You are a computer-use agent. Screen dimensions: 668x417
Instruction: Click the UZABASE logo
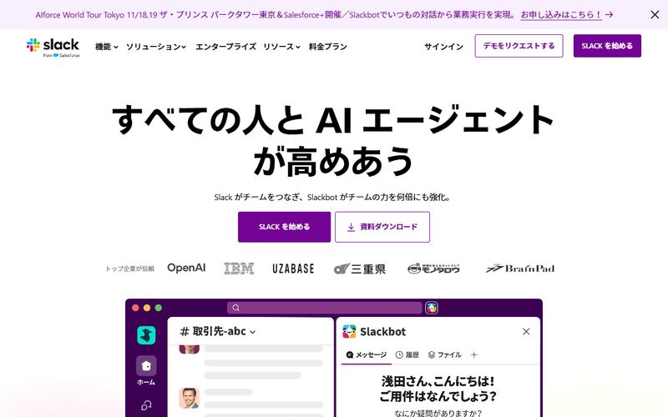pos(293,269)
